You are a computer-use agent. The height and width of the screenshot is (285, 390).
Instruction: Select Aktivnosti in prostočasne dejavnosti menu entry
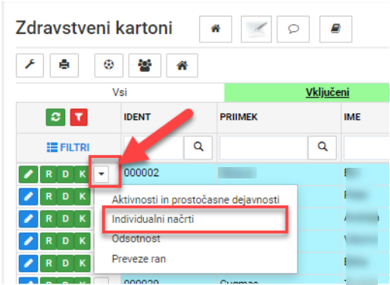(x=195, y=200)
